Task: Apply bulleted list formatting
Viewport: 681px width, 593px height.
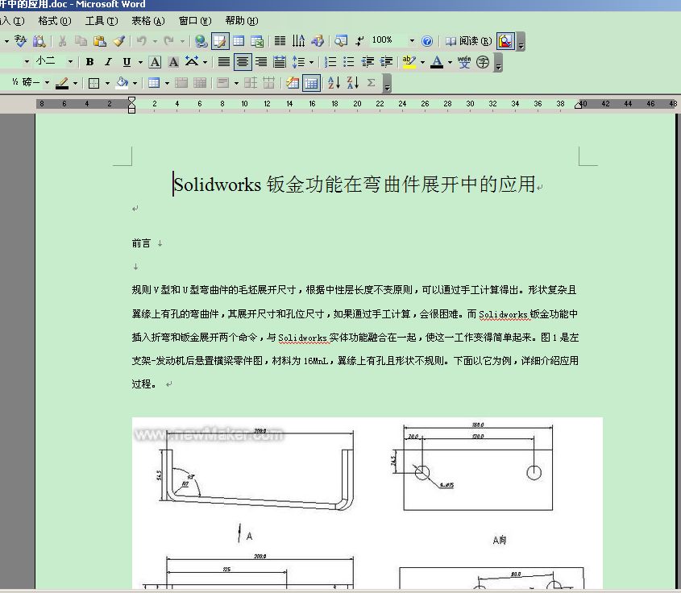Action: [349, 62]
